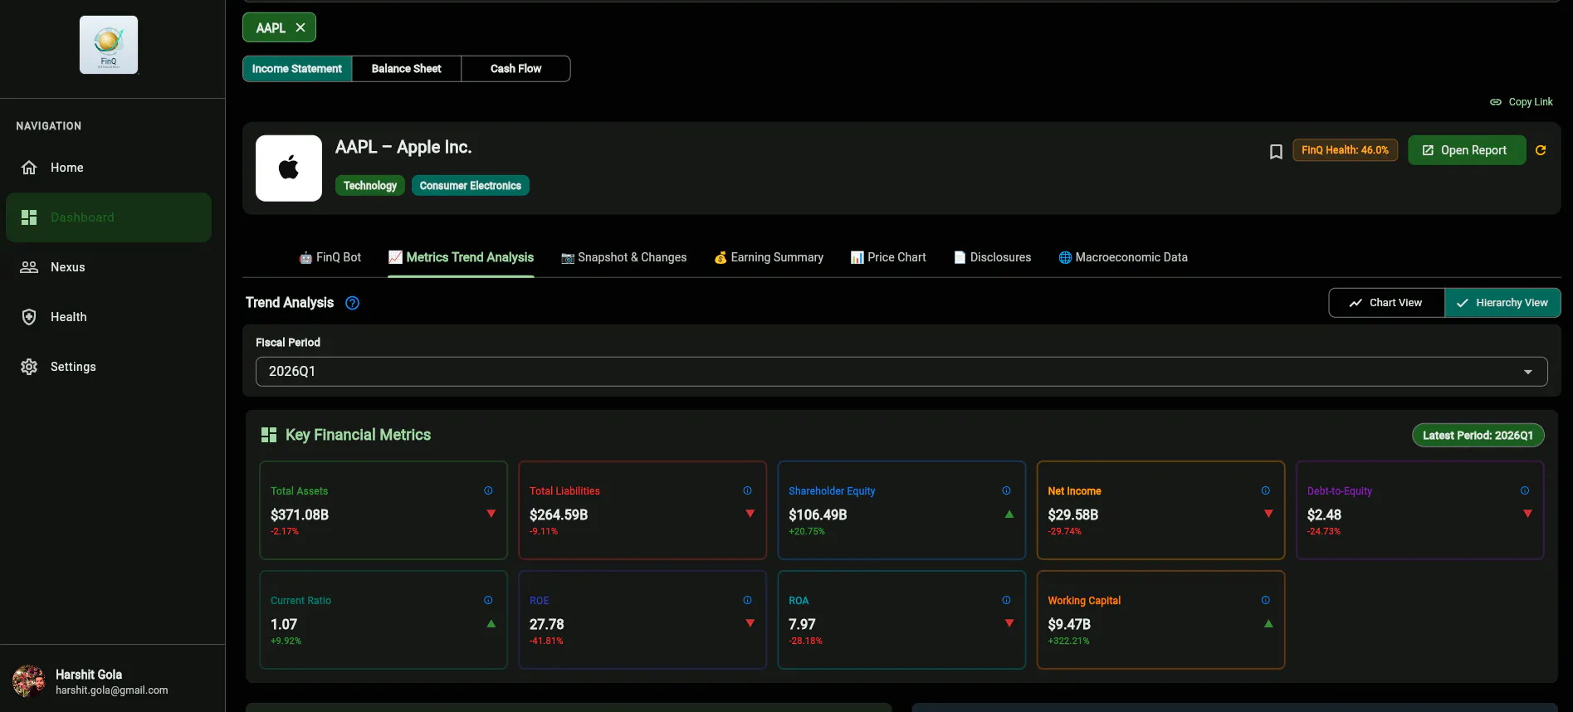Open info icon on ROA card
Screen dimensions: 1573x712
[x=1006, y=600]
